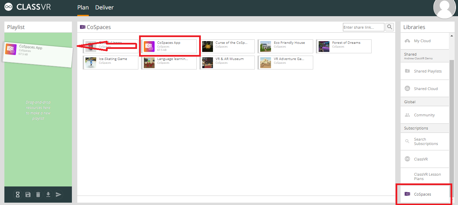Open Search Subscriptions

pos(425,141)
